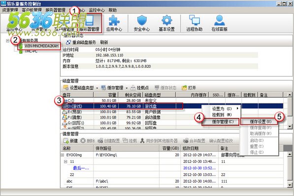This screenshot has height=196, width=294.
Task: Open 帮助 menu
Action: click(x=112, y=10)
